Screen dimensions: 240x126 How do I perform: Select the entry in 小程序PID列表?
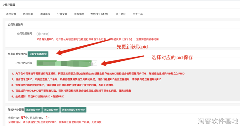(x=67, y=63)
